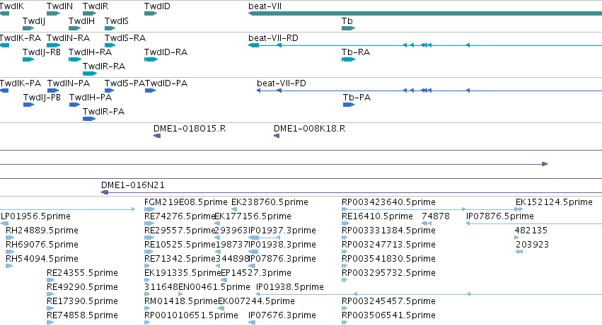Click the TwdlS gene label

click(x=116, y=21)
